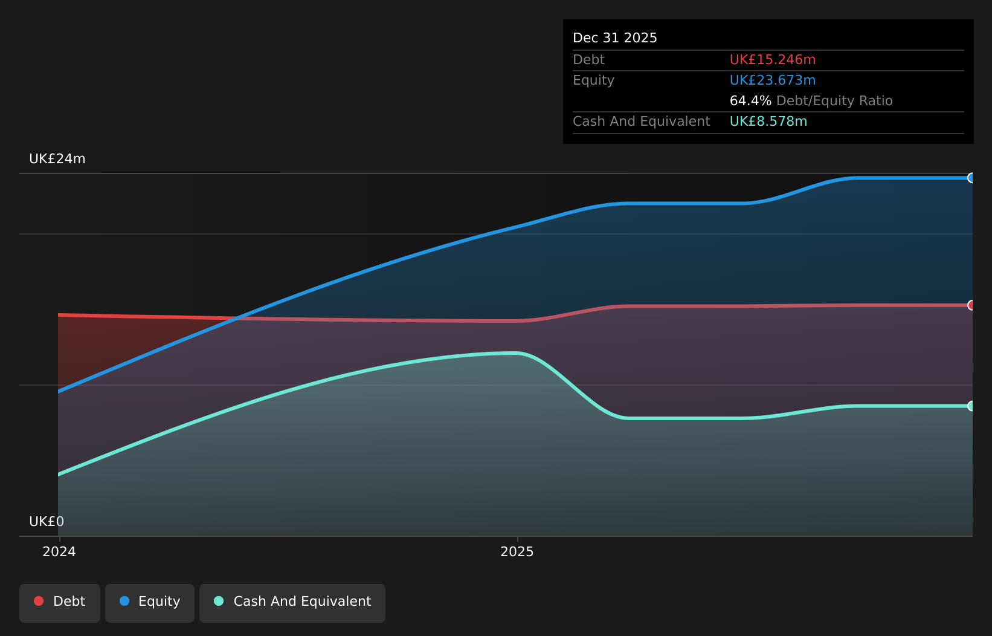Click the Equity label in tooltip

pyautogui.click(x=593, y=80)
